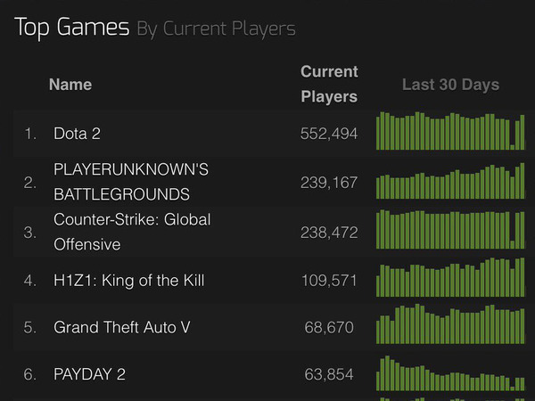Screen dimensions: 535x401
Task: Click Dota 2's 552,494 player count
Action: pos(329,134)
